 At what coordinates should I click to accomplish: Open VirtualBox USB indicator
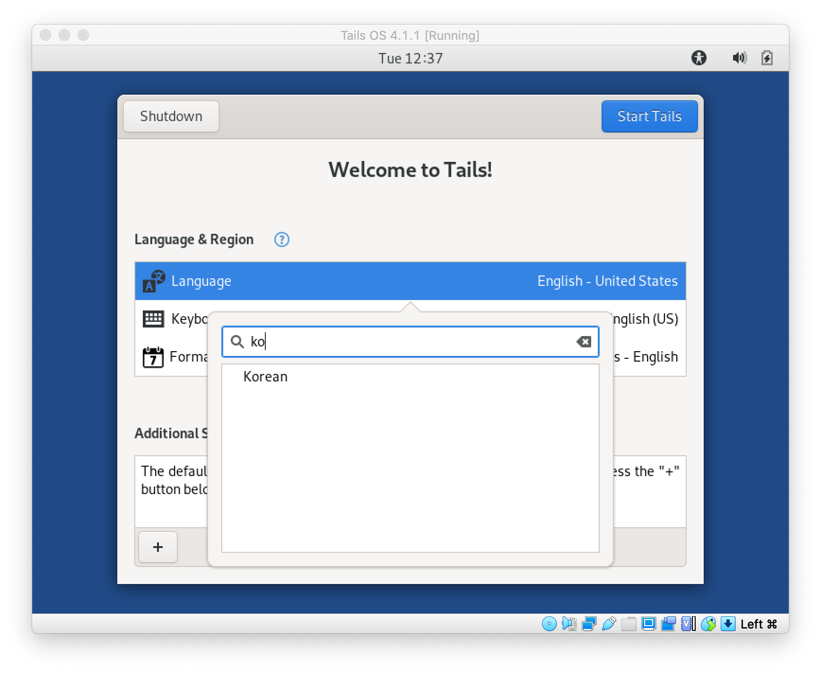[x=609, y=624]
